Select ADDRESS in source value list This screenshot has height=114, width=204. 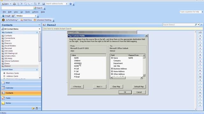pyautogui.click(x=78, y=63)
